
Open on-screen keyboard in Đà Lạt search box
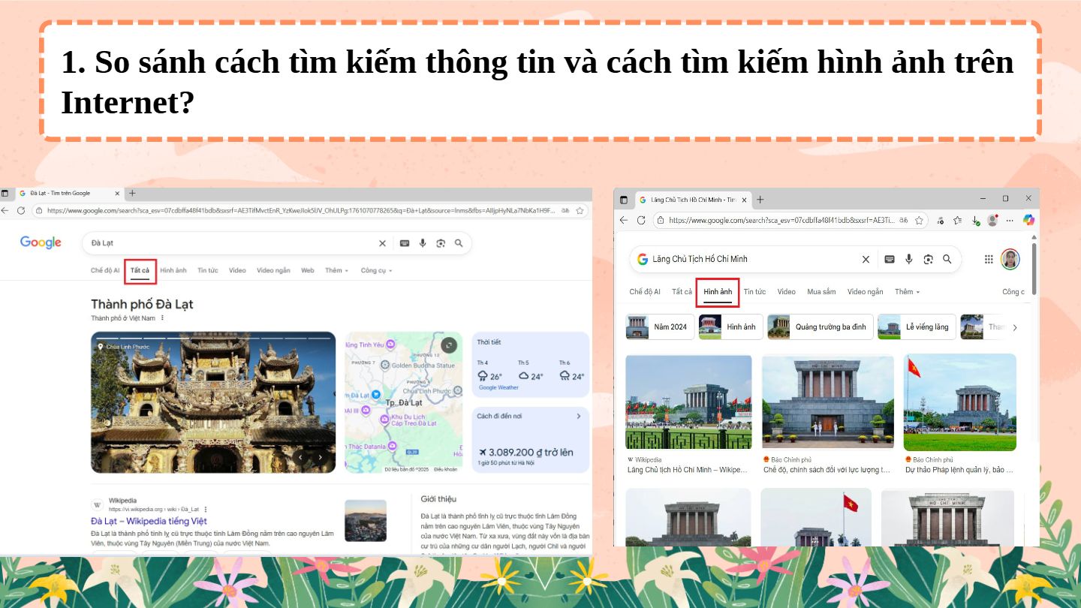[x=405, y=243]
